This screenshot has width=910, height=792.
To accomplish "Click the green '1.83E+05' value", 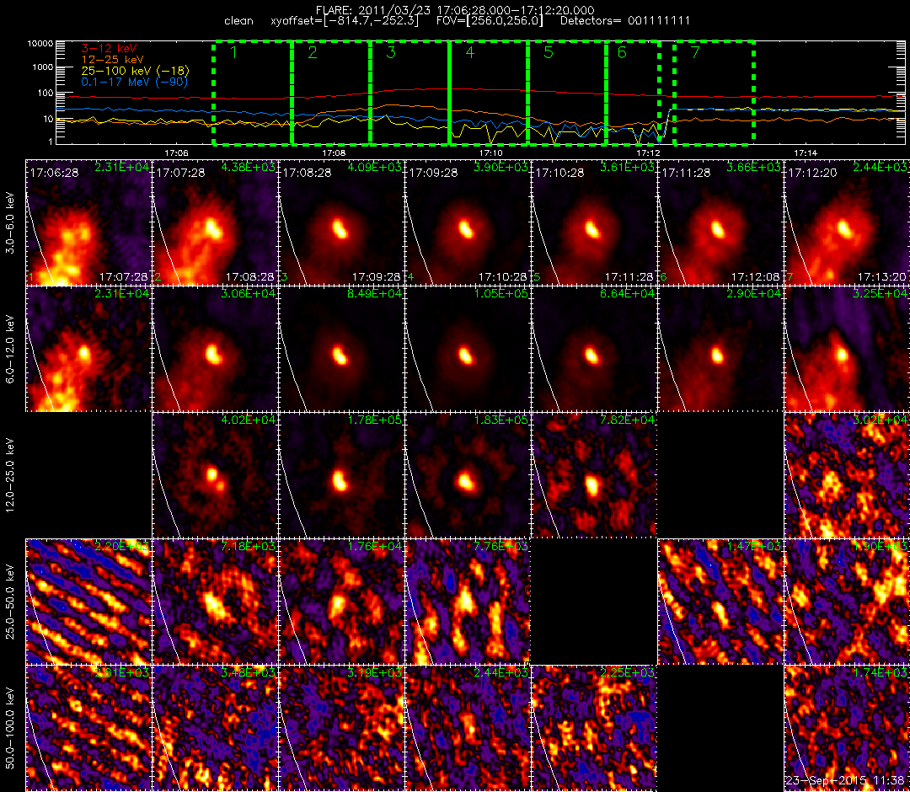I will pyautogui.click(x=501, y=420).
